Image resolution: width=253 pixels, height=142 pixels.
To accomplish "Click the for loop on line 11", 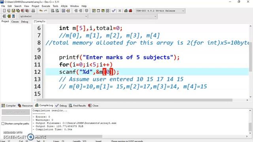I will point(86,65).
